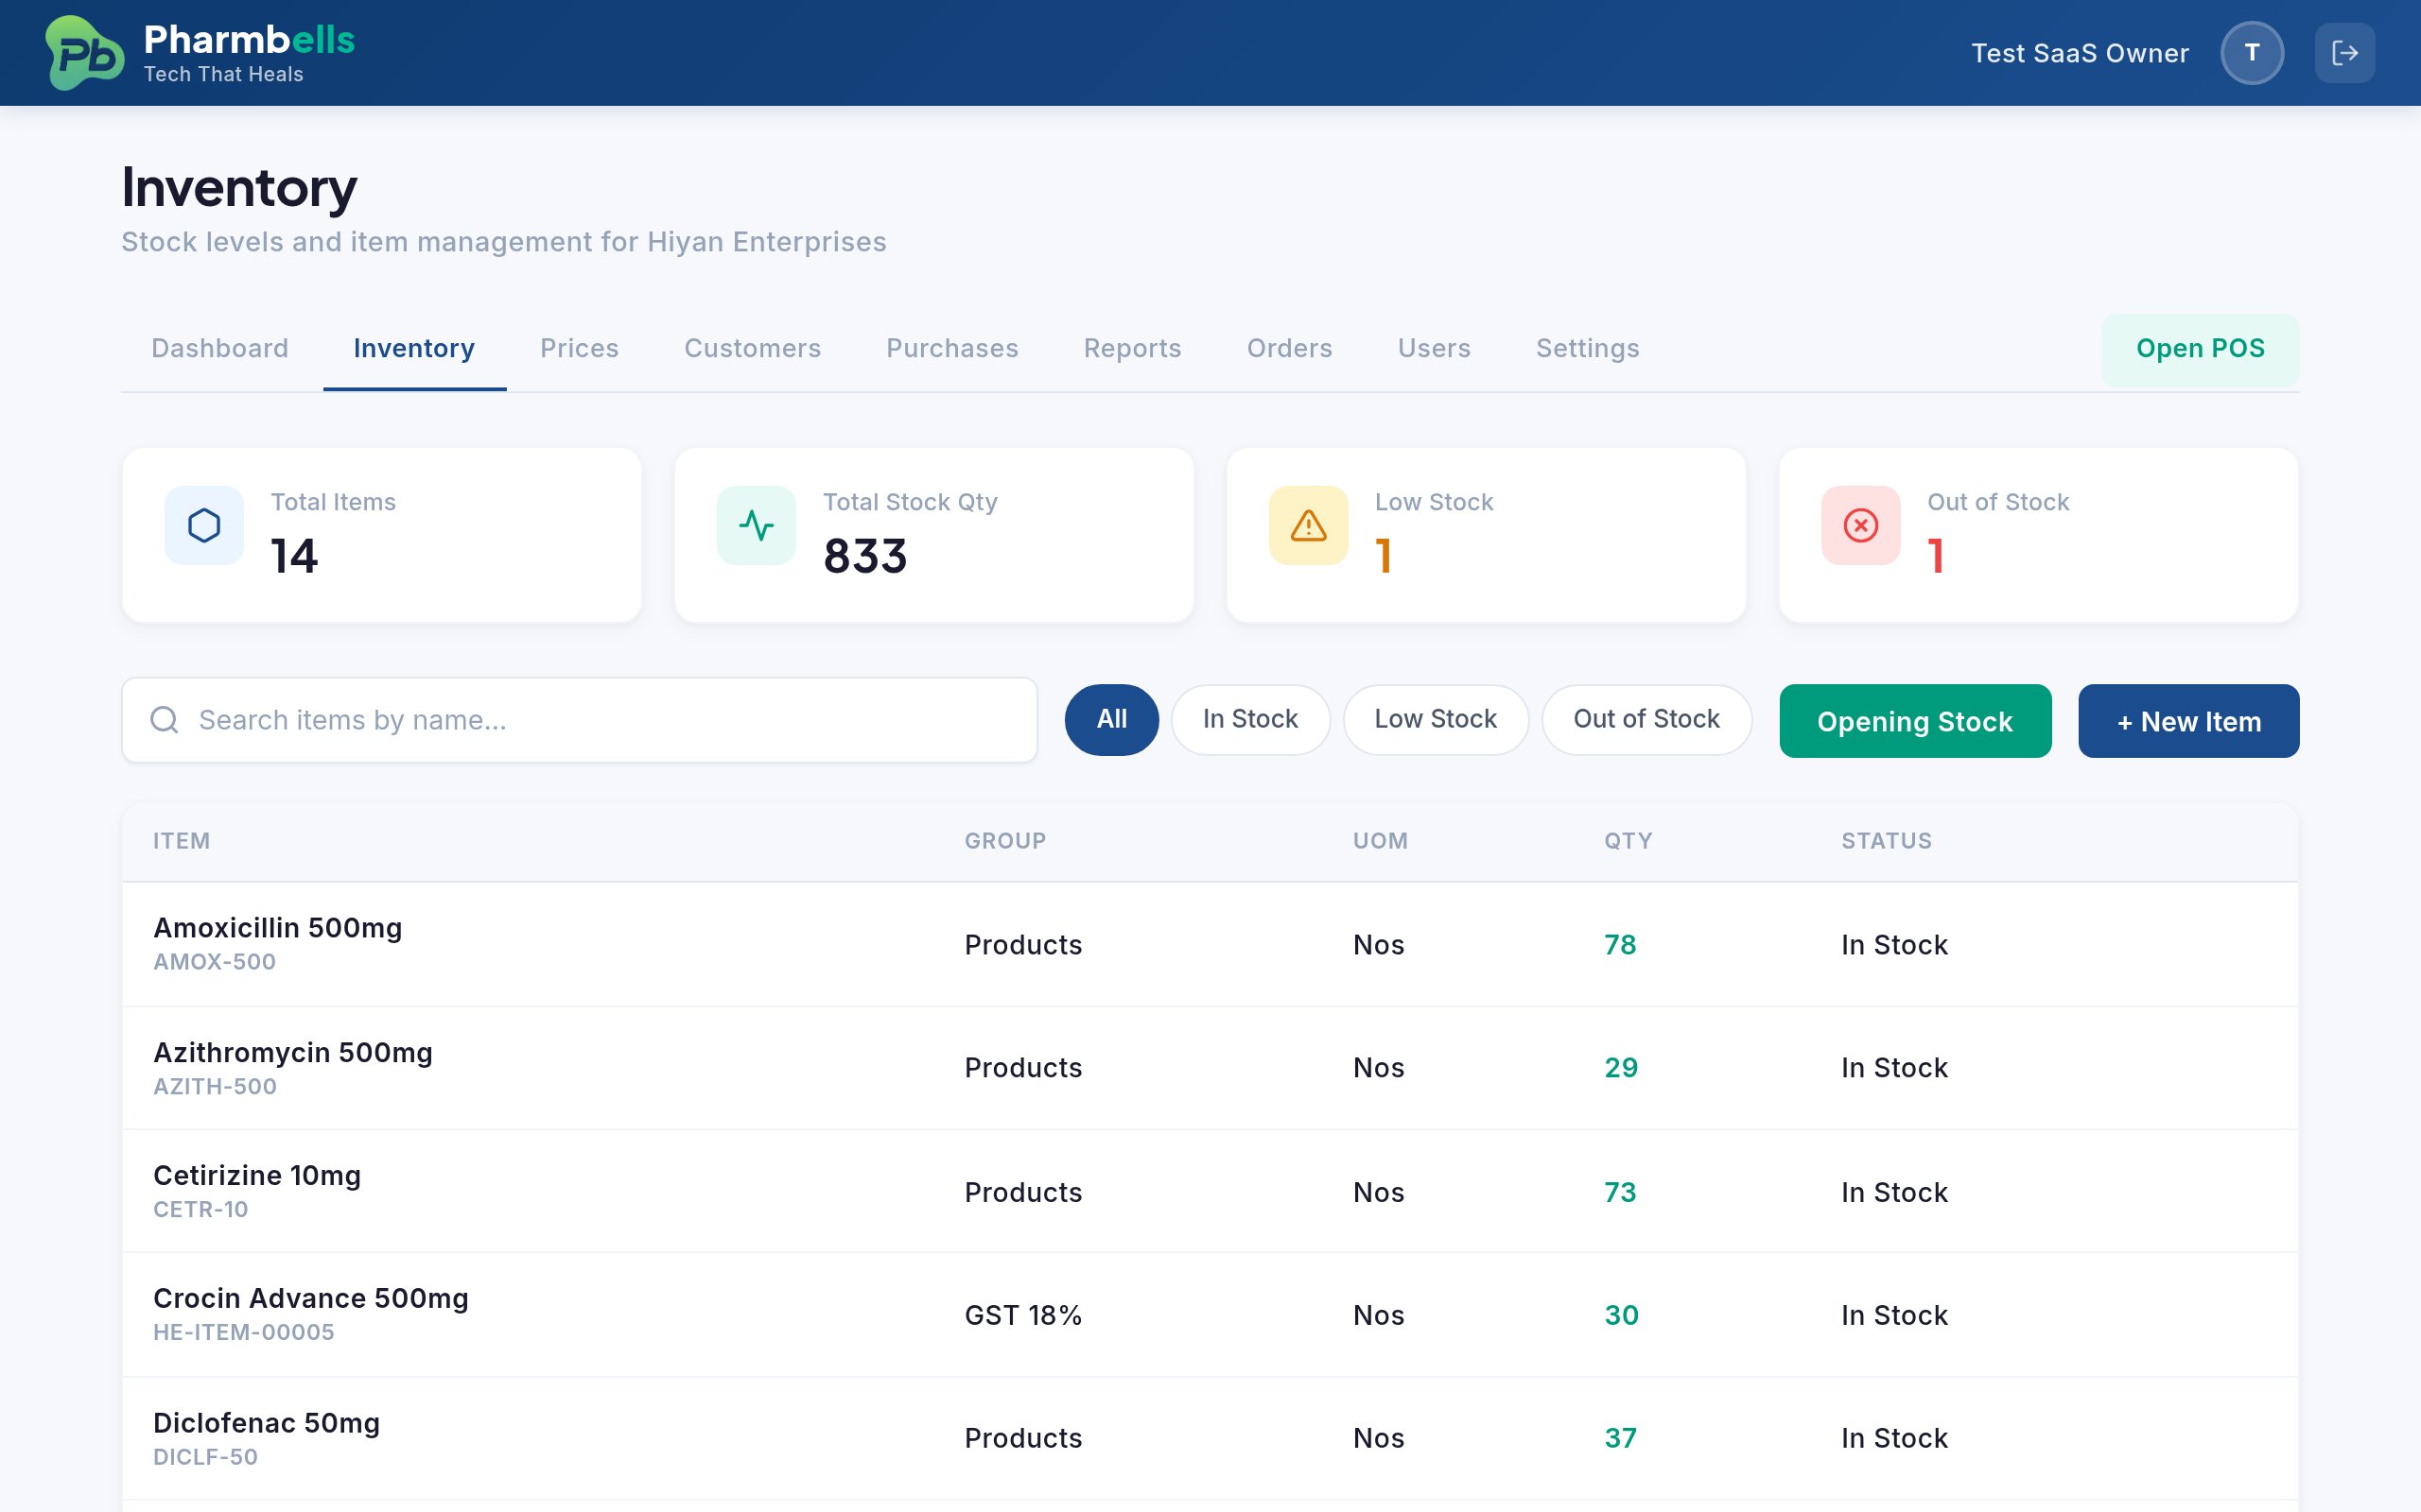Select the All filter pill
The width and height of the screenshot is (2421, 1512).
click(x=1110, y=719)
